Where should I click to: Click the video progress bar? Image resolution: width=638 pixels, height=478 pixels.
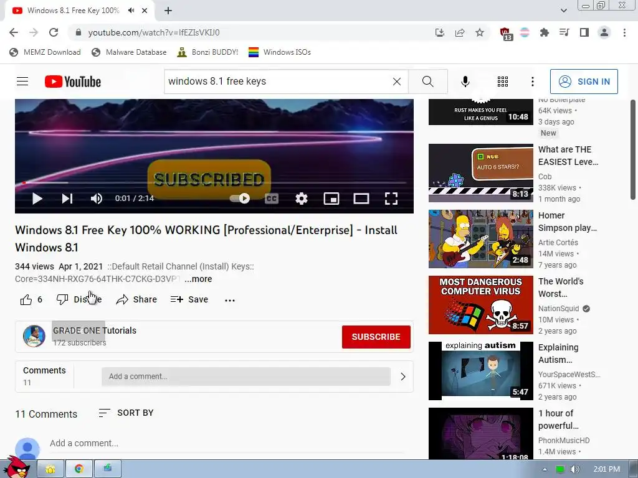(x=214, y=183)
